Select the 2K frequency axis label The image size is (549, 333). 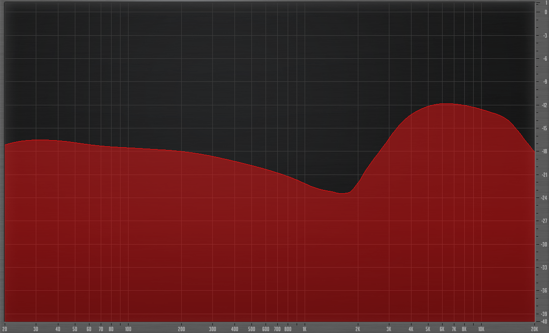[358, 329]
